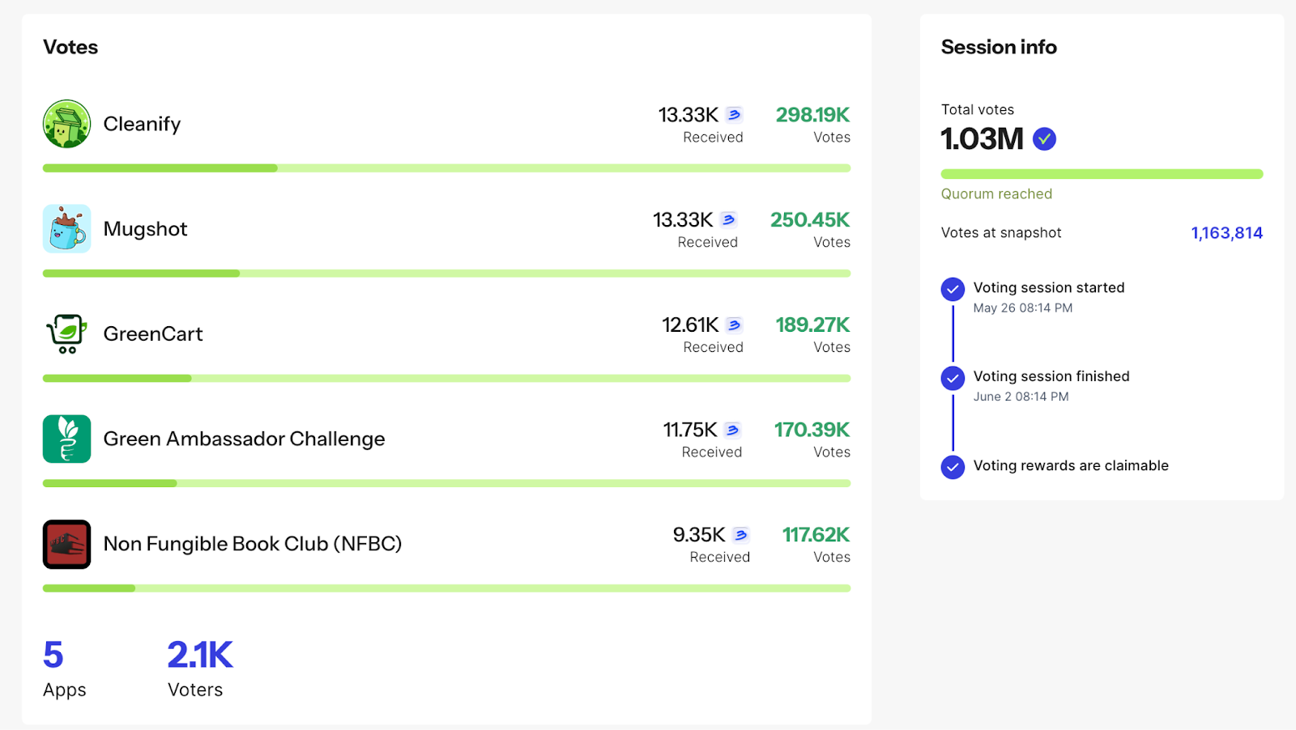Click the verified checkmark next to 1.03M

(x=1044, y=139)
